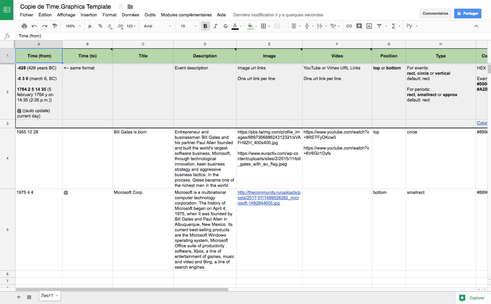The image size is (491, 304).
Task: Click the horizontal scrollbar thumb
Action: [122, 289]
